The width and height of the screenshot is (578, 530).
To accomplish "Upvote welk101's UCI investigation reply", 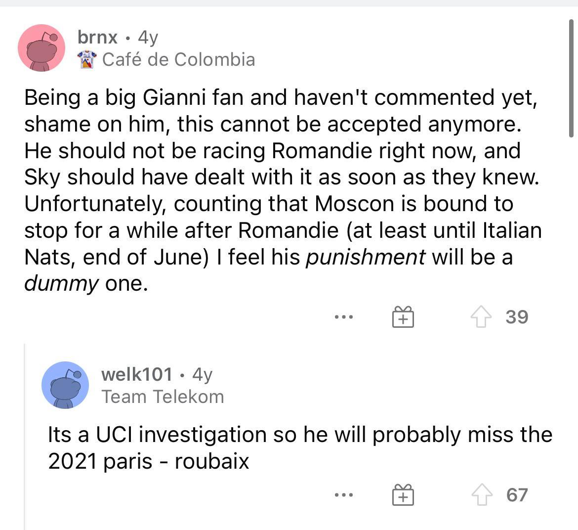I will pos(480,495).
